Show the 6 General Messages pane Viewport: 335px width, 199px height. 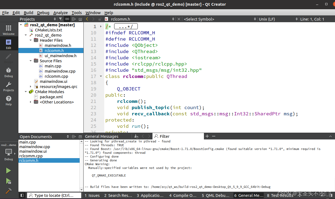coord(249,195)
